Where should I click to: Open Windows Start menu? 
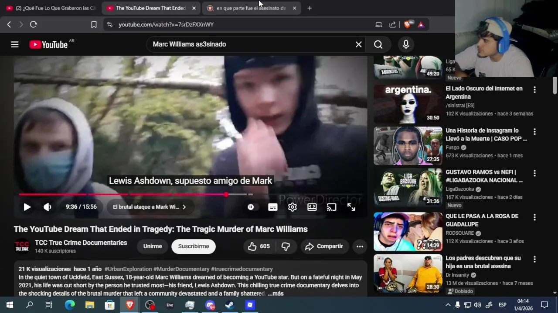click(x=10, y=305)
